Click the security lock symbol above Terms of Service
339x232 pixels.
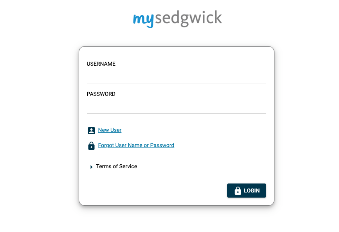pos(91,145)
